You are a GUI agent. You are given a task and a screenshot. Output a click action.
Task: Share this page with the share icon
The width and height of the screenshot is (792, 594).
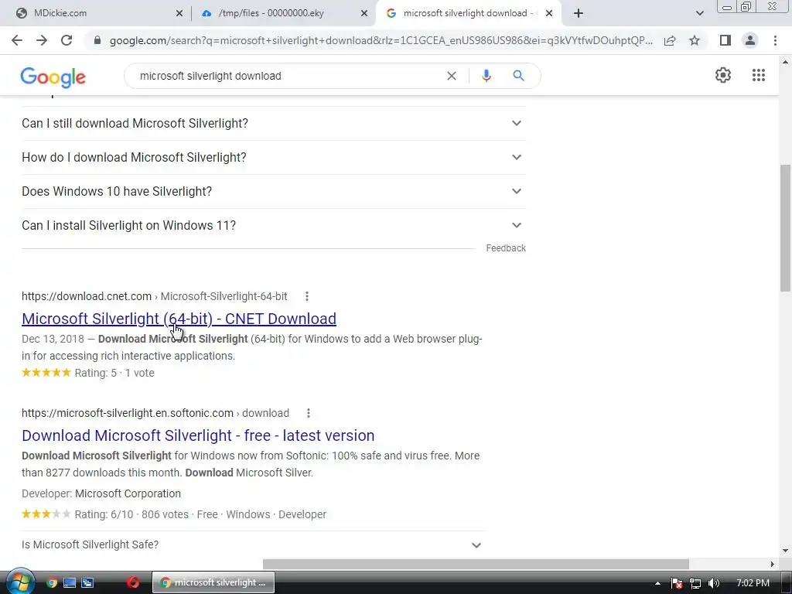click(x=670, y=40)
